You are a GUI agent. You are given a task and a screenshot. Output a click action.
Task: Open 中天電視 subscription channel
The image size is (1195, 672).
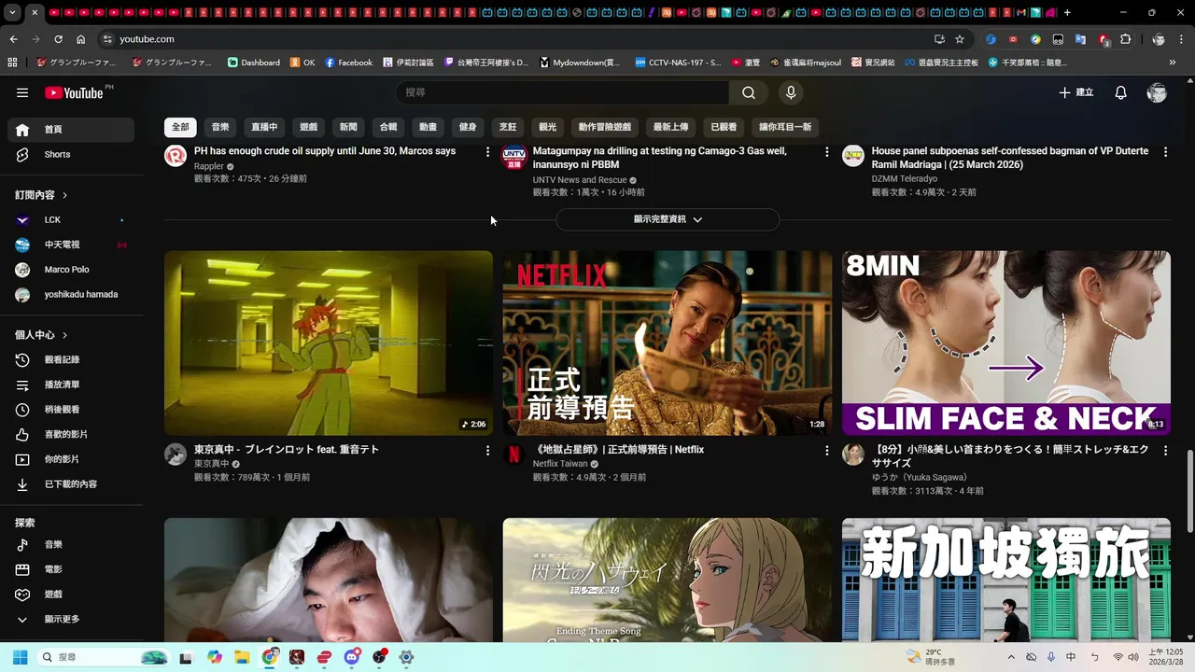71,245
